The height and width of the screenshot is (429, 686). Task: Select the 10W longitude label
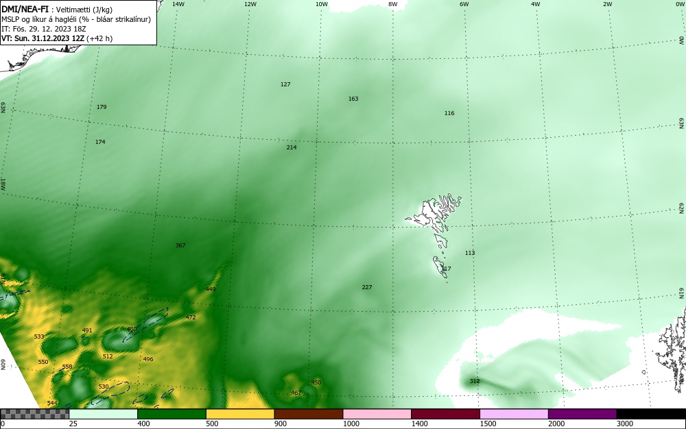(322, 4)
